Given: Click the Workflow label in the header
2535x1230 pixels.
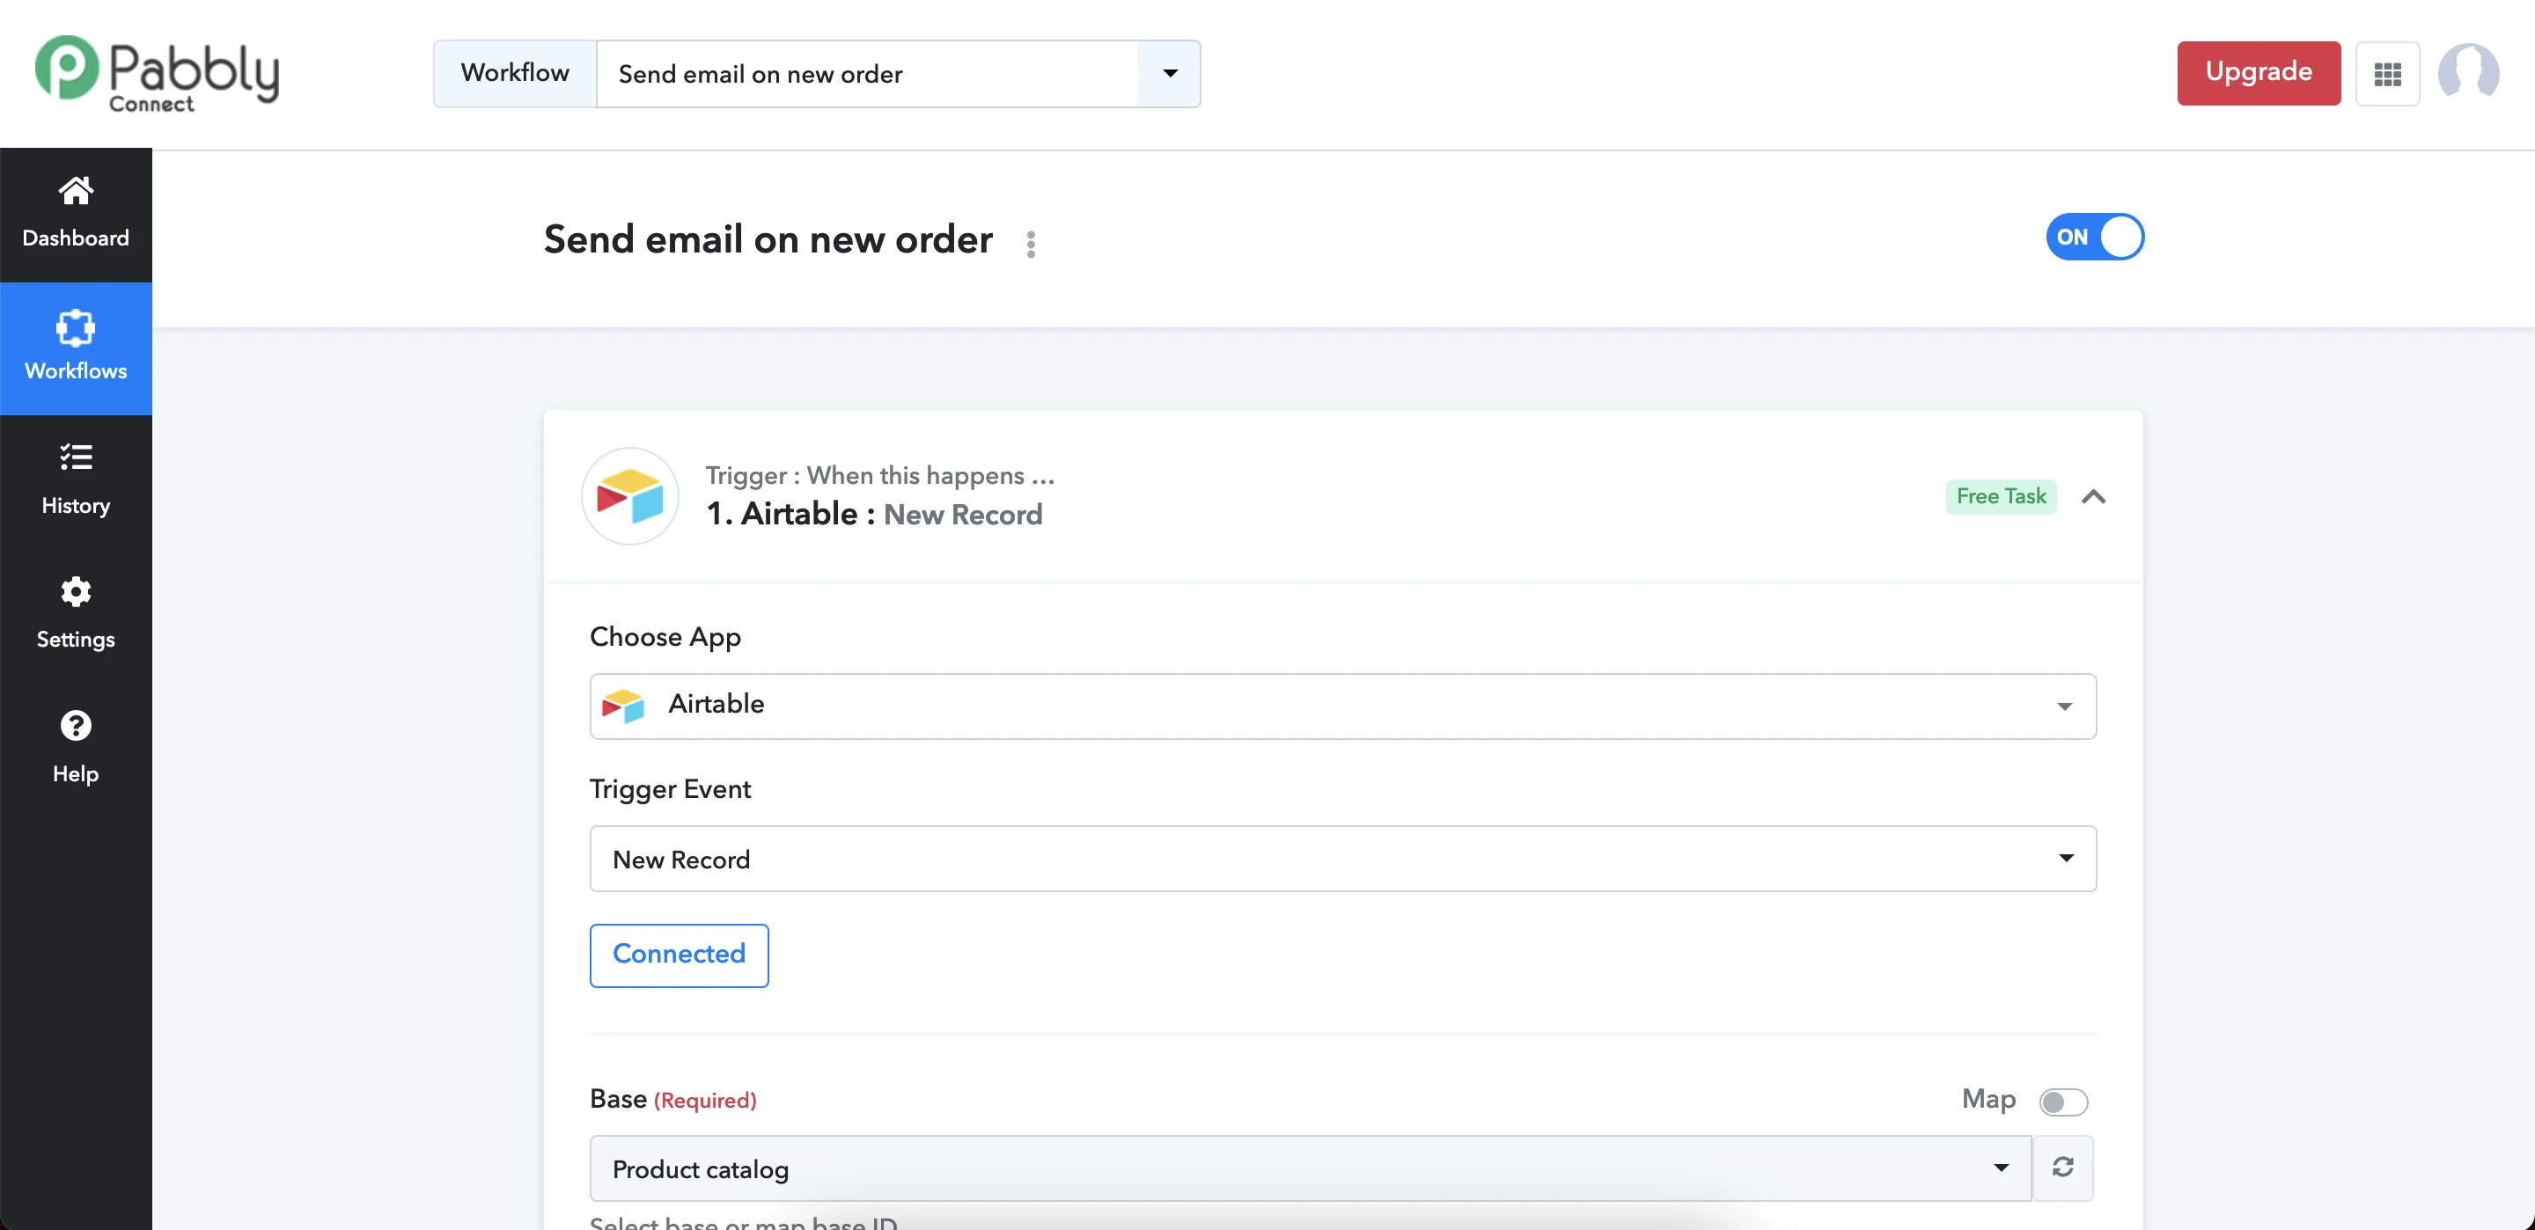Looking at the screenshot, I should pyautogui.click(x=515, y=74).
